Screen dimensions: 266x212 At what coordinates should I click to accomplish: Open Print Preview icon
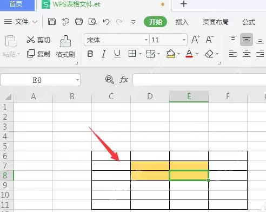tap(92, 22)
